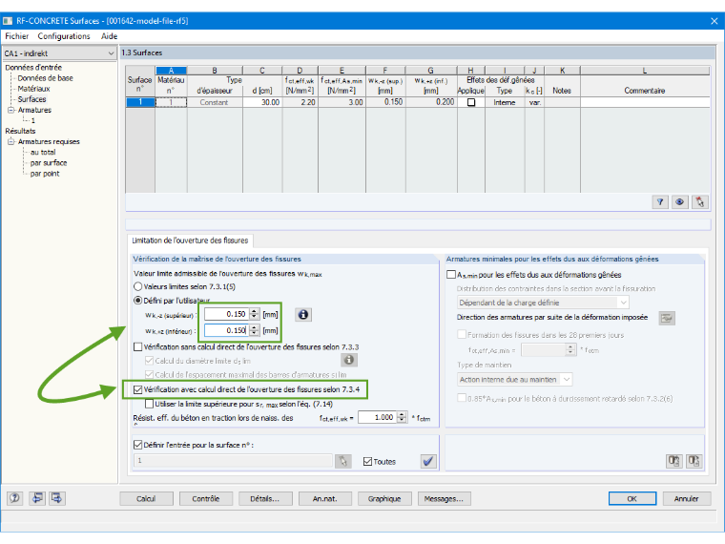Click the wk,+z inférieur input field
This screenshot has height=544, width=725.
click(227, 331)
